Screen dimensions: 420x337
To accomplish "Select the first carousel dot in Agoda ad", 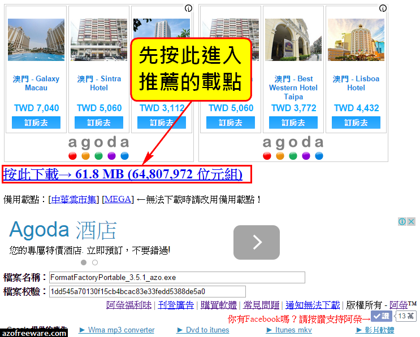I will click(x=84, y=262).
